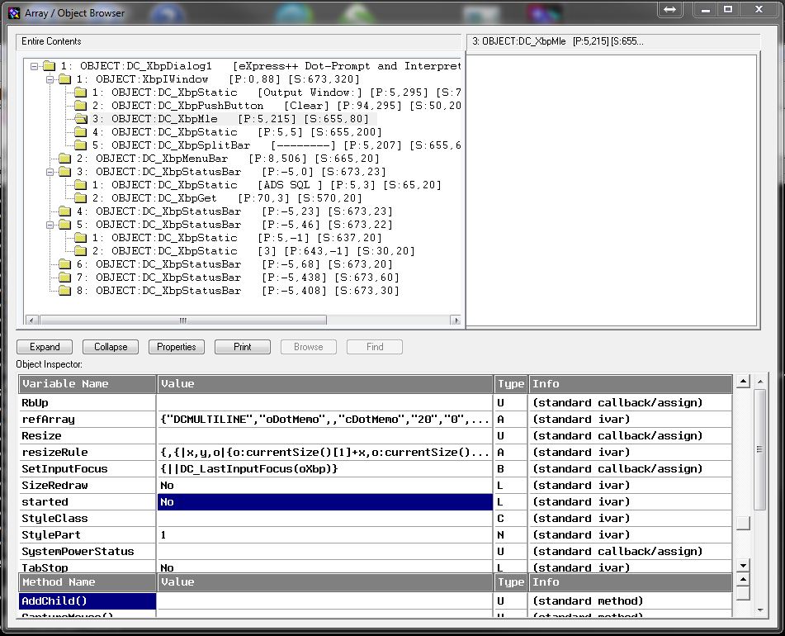Open Properties for the selected object
This screenshot has height=636, width=785.
[x=177, y=347]
